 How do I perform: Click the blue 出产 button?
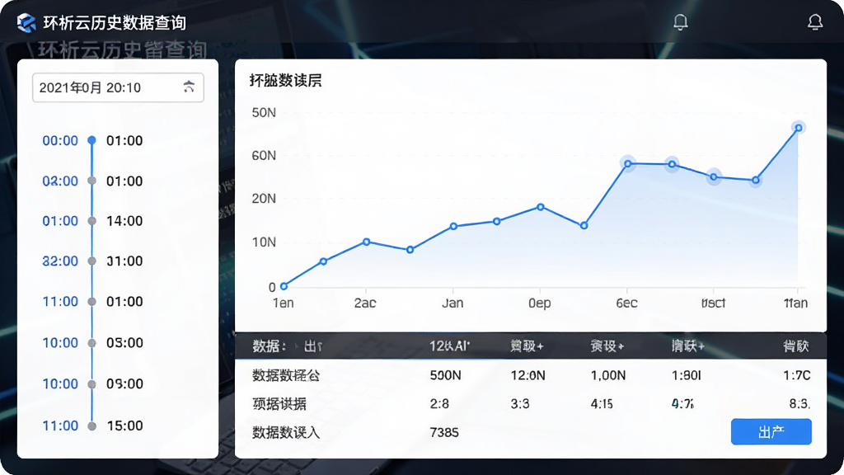771,432
